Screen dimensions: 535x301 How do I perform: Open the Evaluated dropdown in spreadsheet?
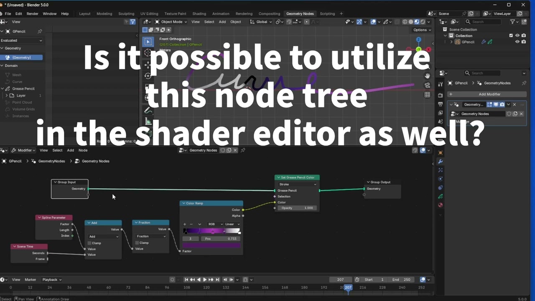[21, 41]
